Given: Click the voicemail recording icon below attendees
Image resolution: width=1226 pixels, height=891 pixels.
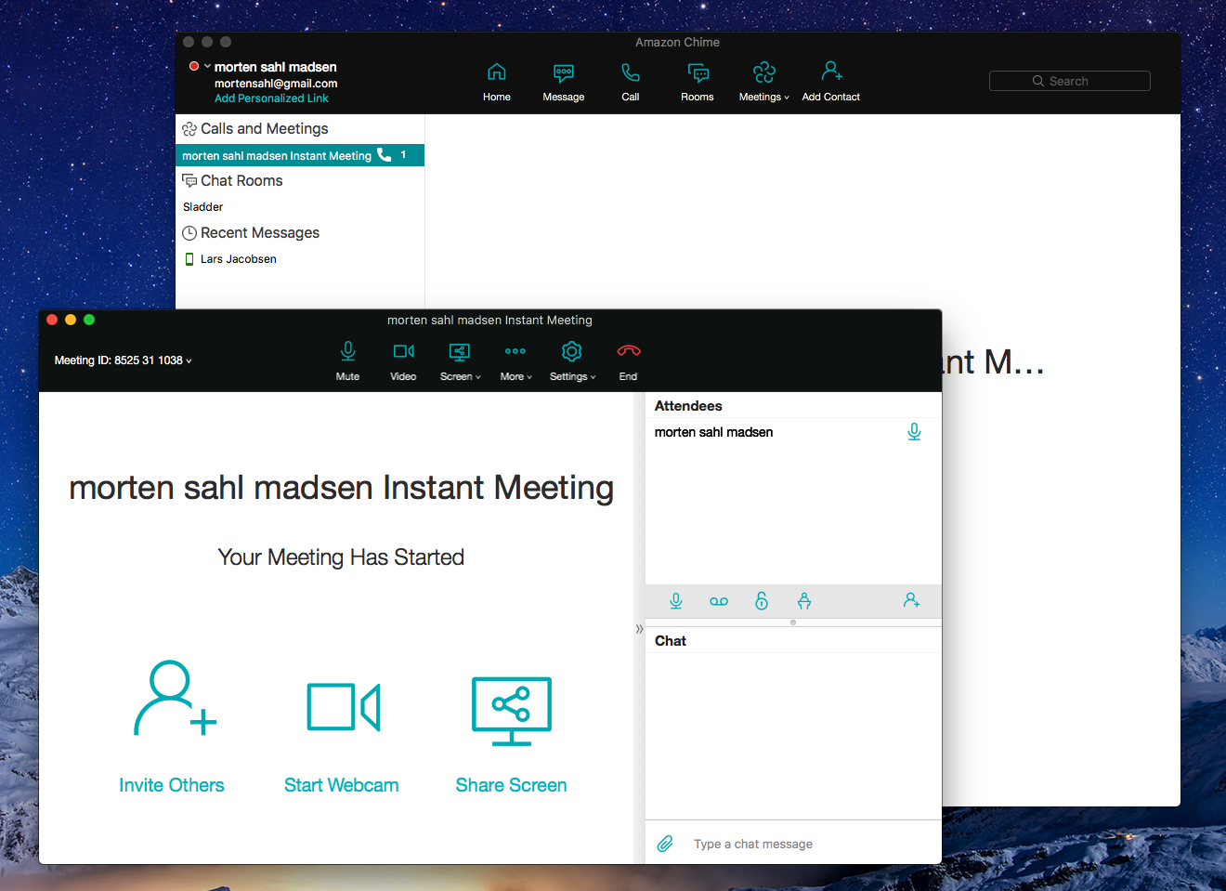Looking at the screenshot, I should pyautogui.click(x=719, y=601).
